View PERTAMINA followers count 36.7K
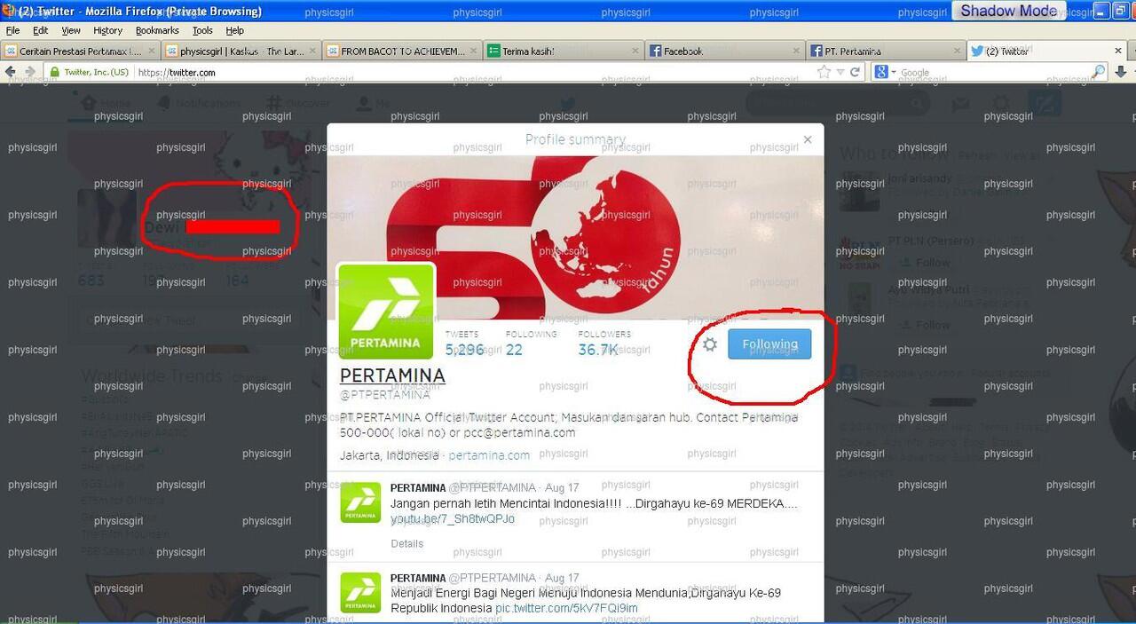 click(x=604, y=344)
